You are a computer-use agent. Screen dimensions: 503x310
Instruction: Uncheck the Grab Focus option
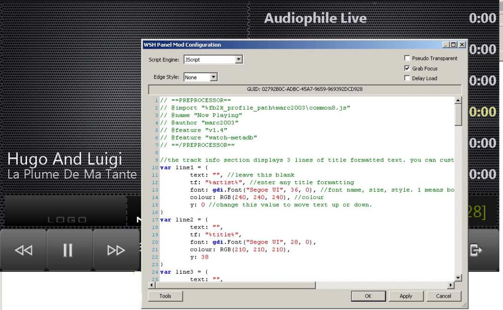point(407,68)
